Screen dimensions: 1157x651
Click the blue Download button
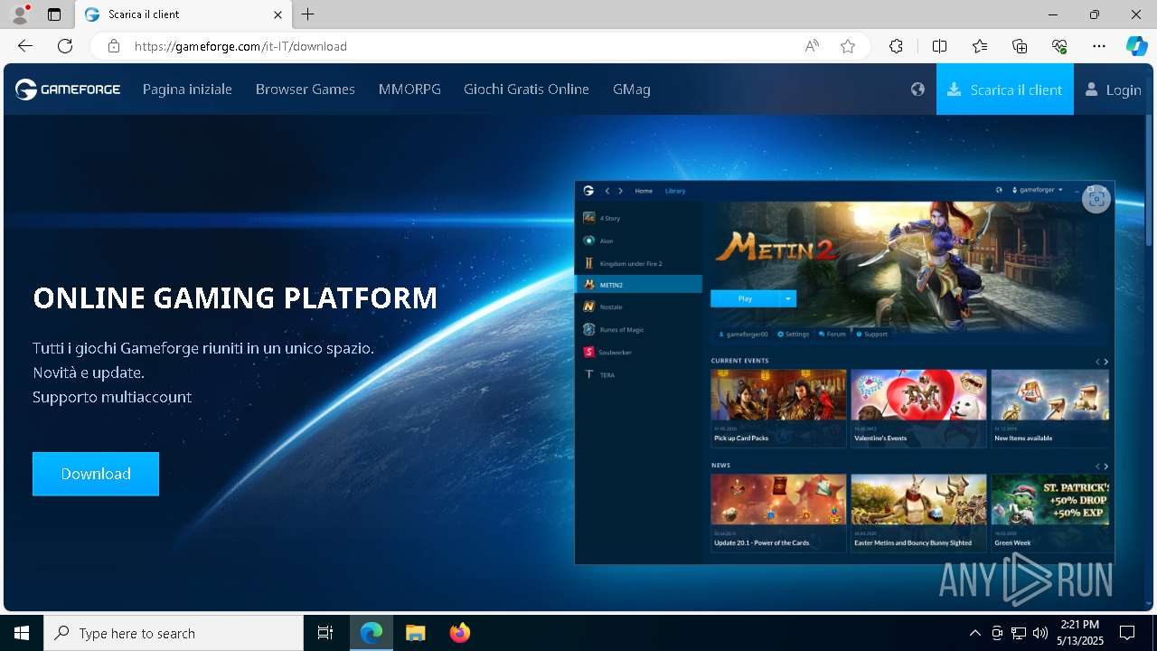[x=96, y=474]
